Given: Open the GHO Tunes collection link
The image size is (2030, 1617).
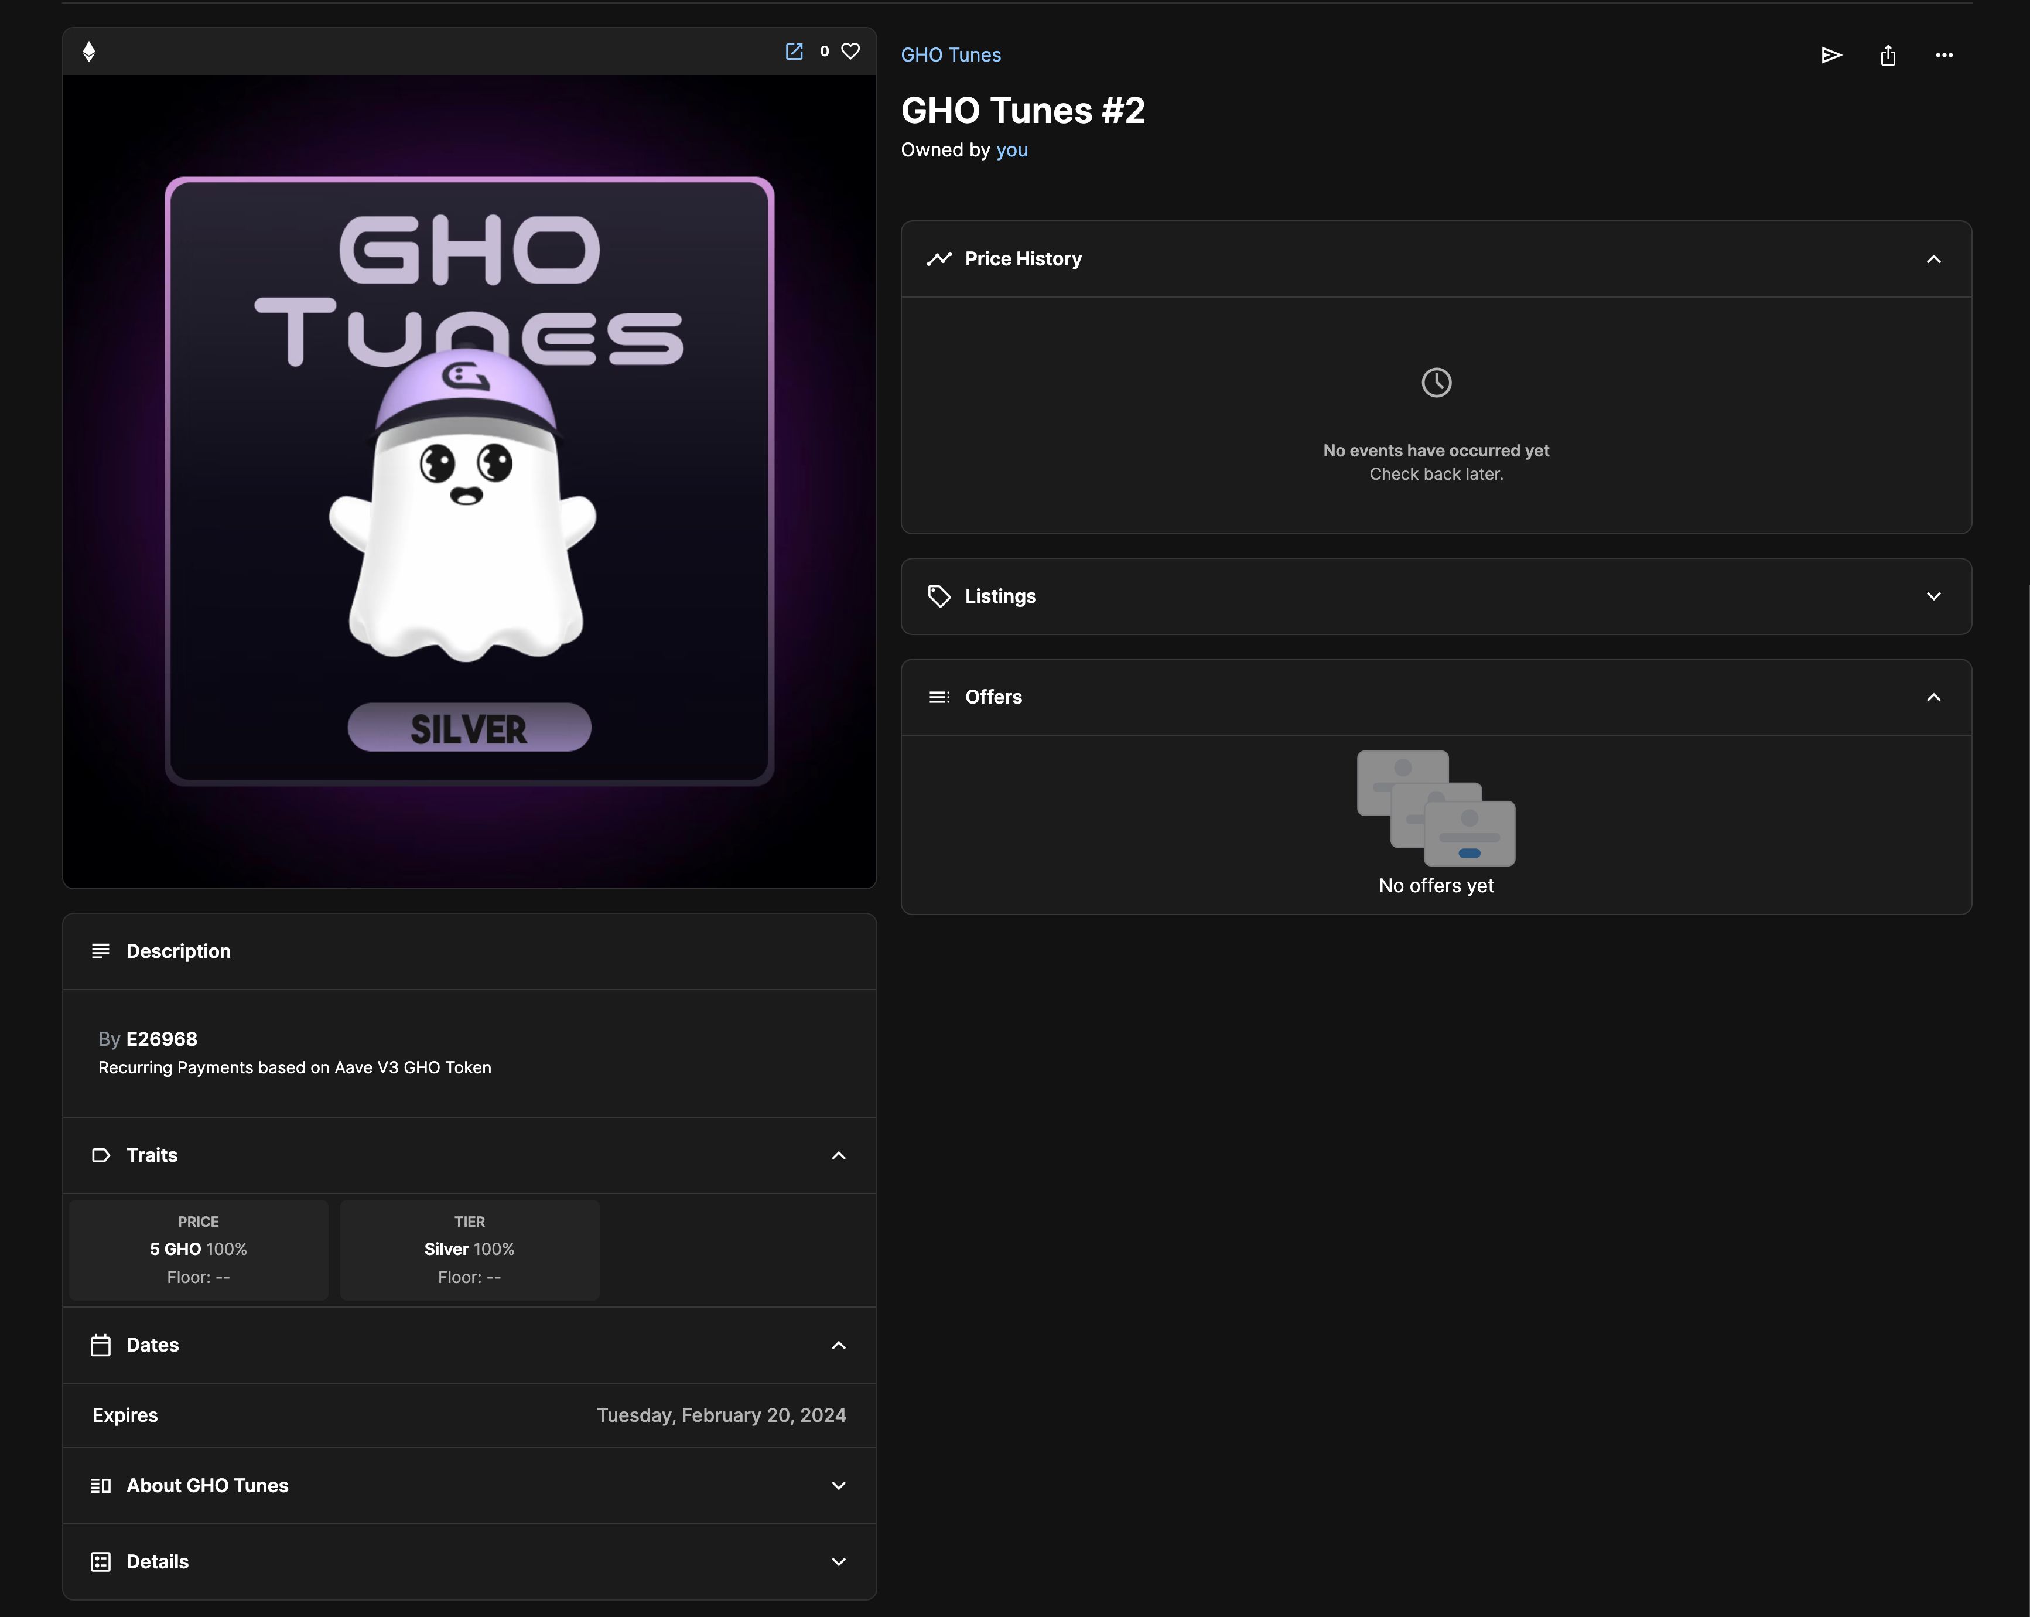Looking at the screenshot, I should [951, 54].
